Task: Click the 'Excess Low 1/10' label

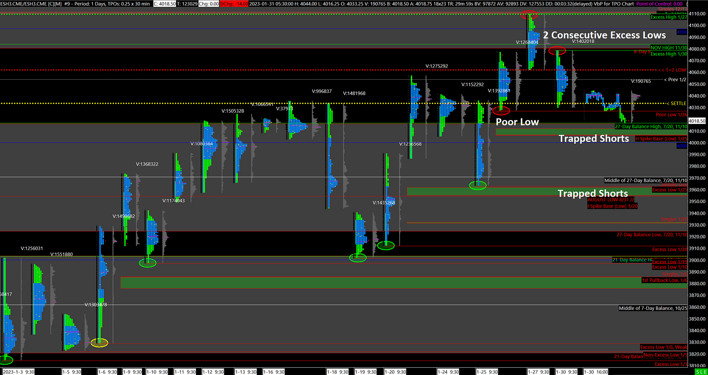Action: click(x=669, y=267)
